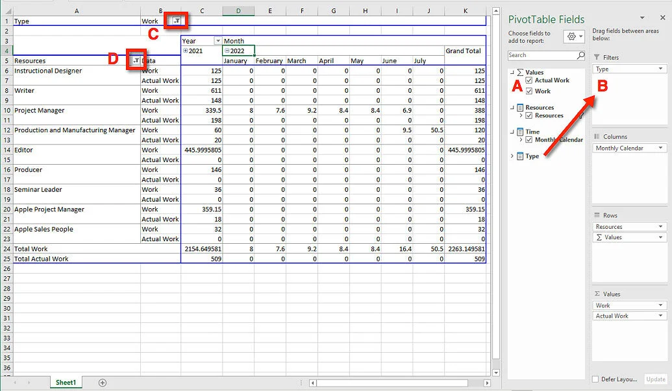The height and width of the screenshot is (391, 672).
Task: Click the vertical scrollbar down arrow
Action: point(496,373)
